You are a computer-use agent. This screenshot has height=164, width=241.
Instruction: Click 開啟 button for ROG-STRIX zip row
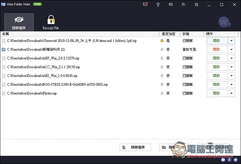click(217, 84)
